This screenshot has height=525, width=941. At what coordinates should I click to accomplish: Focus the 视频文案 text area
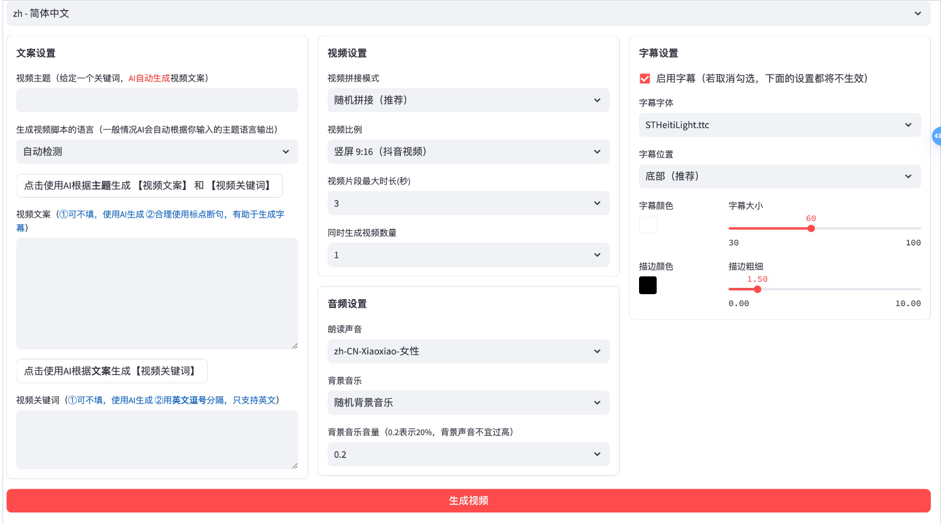point(157,293)
